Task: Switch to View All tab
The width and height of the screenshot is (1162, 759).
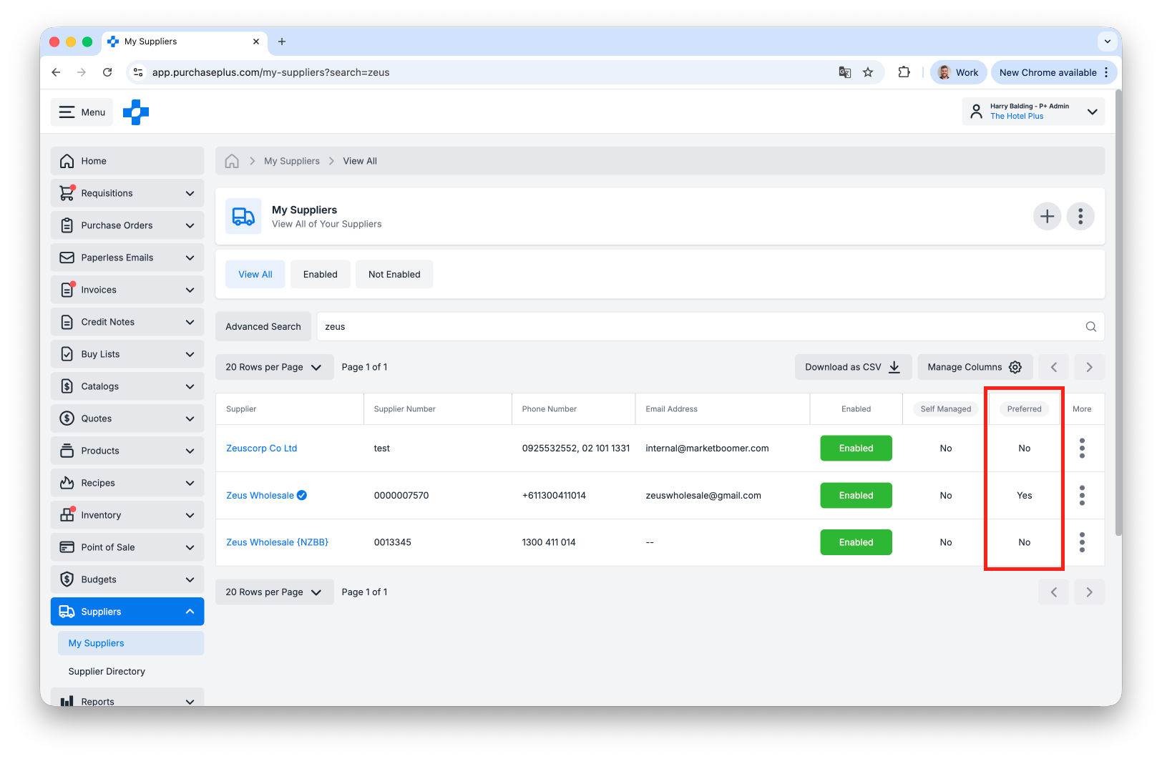Action: pyautogui.click(x=255, y=275)
